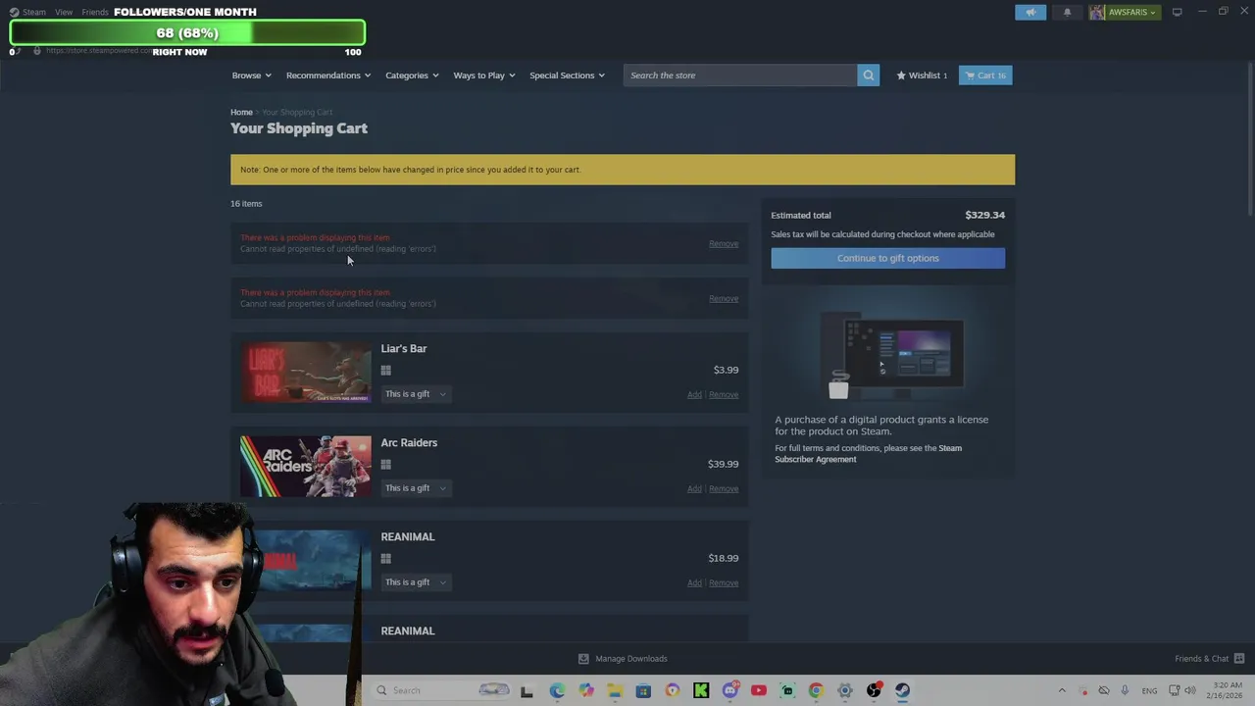Open YouTube from the taskbar
This screenshot has height=706, width=1255.
tap(758, 690)
